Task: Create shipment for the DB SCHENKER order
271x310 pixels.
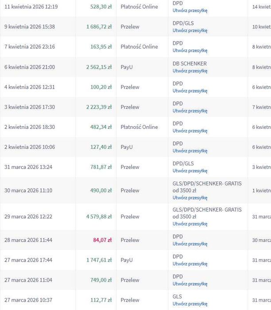Action: (x=190, y=70)
